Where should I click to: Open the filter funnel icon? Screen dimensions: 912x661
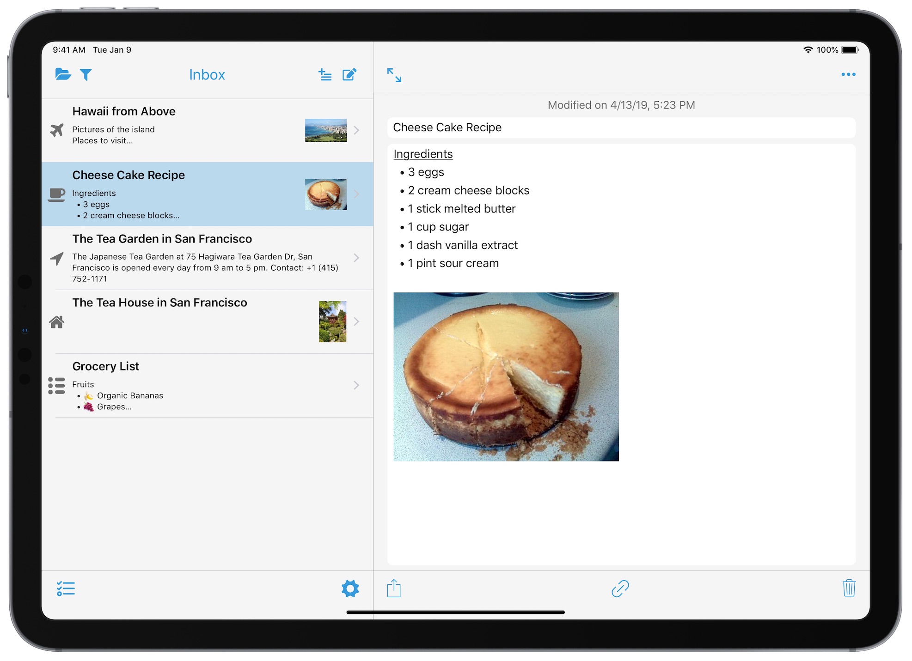click(x=86, y=74)
